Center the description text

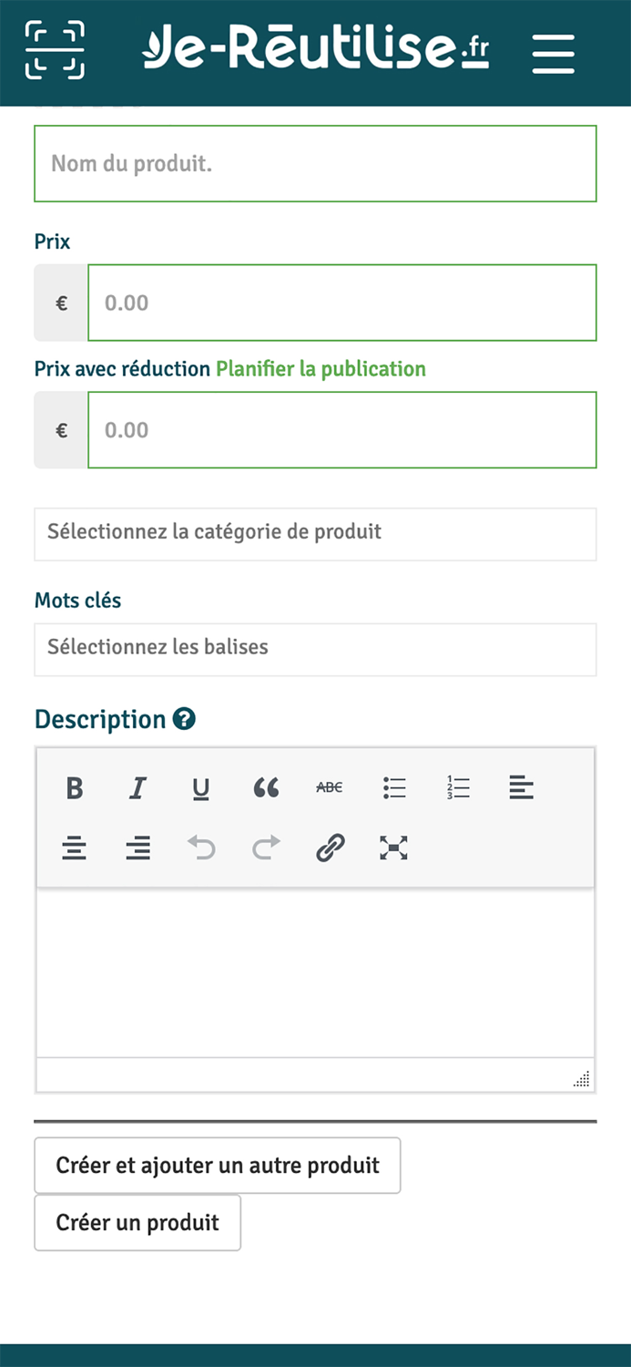click(74, 848)
